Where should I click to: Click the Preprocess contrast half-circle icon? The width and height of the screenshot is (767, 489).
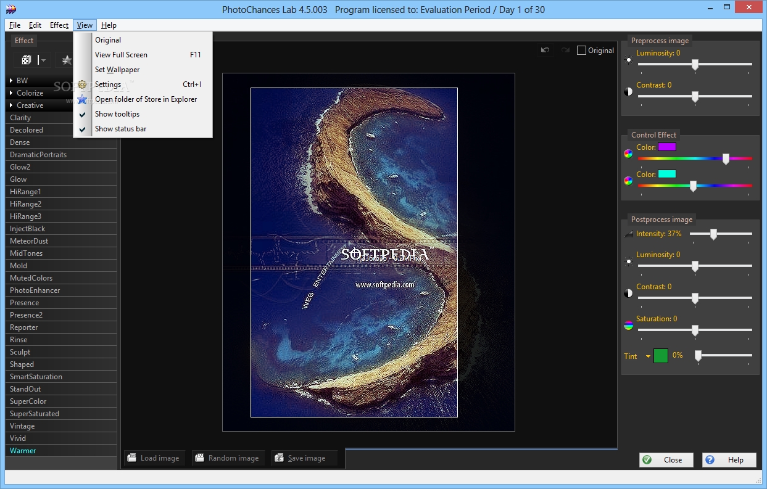pyautogui.click(x=629, y=92)
